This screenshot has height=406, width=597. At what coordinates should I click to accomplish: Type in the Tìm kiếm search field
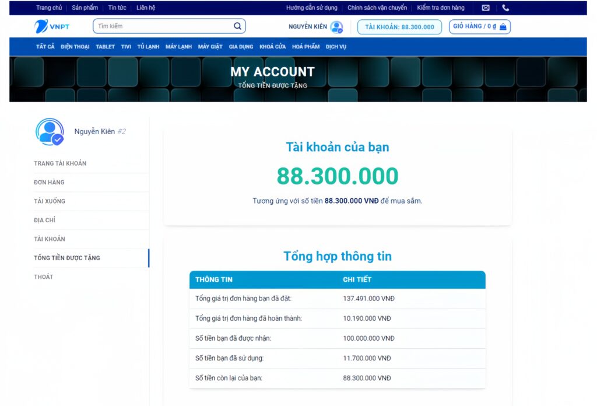pyautogui.click(x=163, y=26)
